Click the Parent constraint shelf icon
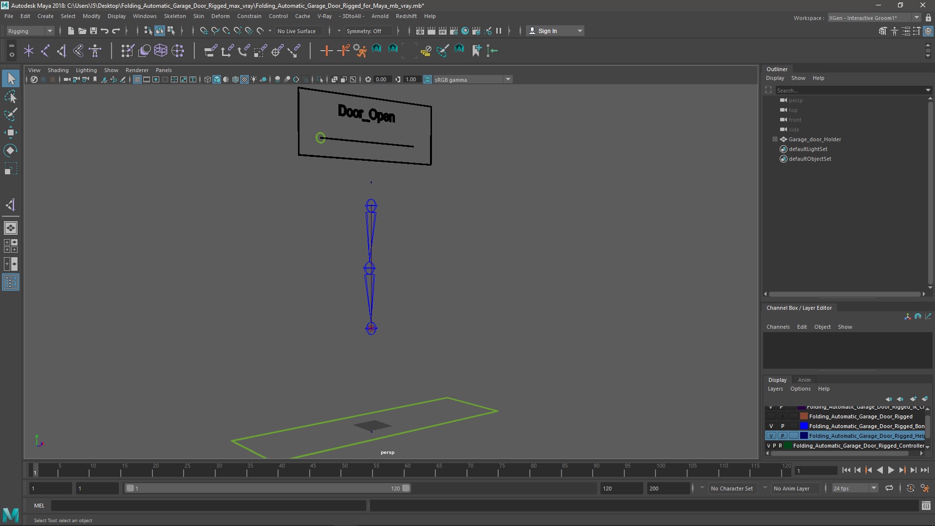This screenshot has height=526, width=935. (x=210, y=51)
